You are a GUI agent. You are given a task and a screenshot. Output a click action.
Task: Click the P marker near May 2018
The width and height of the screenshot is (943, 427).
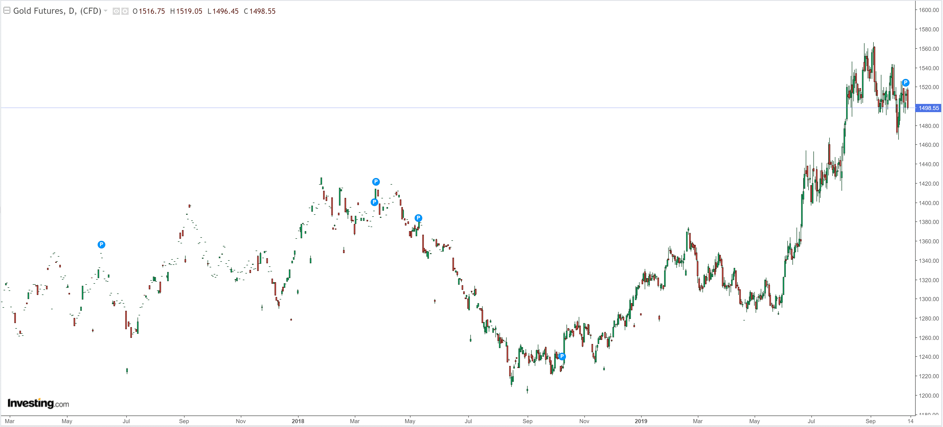(418, 218)
